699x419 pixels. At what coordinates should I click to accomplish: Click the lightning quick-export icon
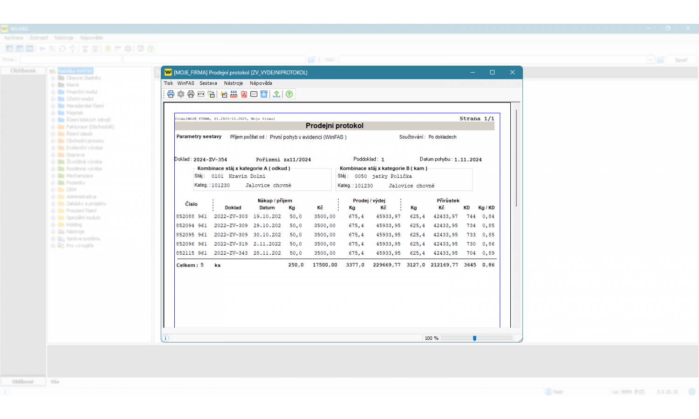pos(224,94)
